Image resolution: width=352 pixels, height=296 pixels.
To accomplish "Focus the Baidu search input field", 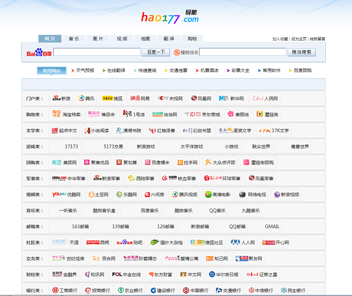I will coord(97,52).
